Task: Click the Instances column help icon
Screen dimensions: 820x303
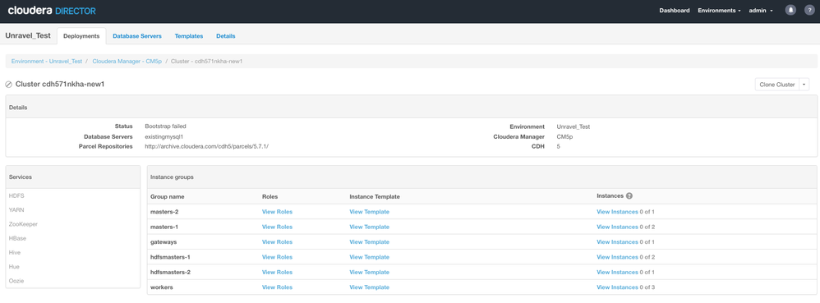Action: [x=629, y=196]
